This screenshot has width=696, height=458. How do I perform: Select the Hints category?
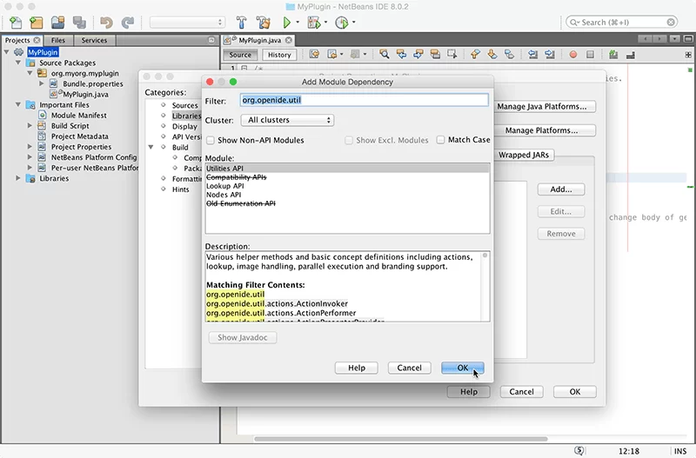pyautogui.click(x=181, y=189)
